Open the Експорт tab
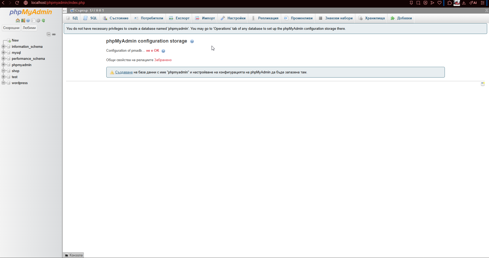This screenshot has width=489, height=258. click(x=179, y=18)
